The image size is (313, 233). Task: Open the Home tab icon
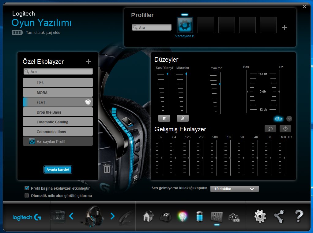(148, 216)
